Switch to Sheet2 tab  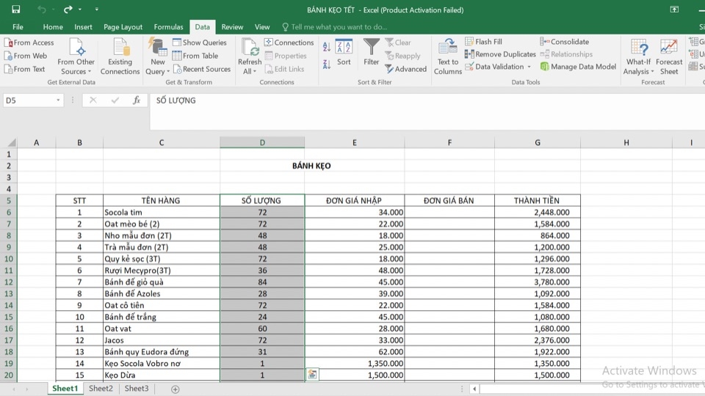click(101, 389)
